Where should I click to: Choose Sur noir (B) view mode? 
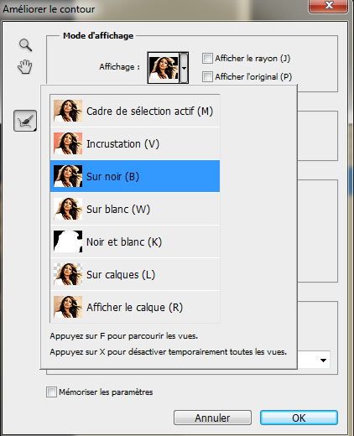coord(135,176)
